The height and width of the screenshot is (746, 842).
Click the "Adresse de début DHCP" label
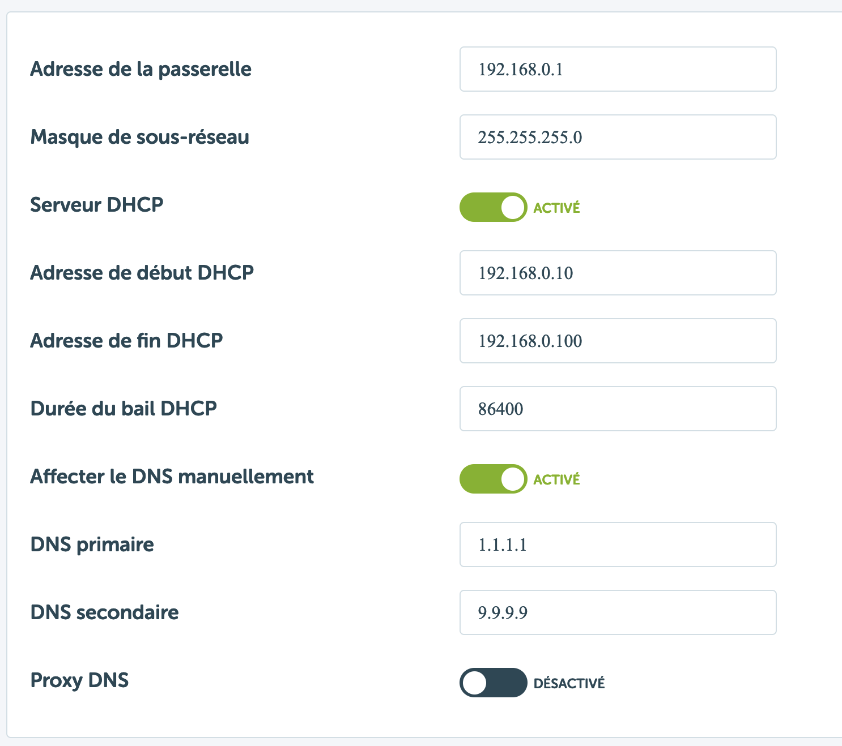point(142,273)
